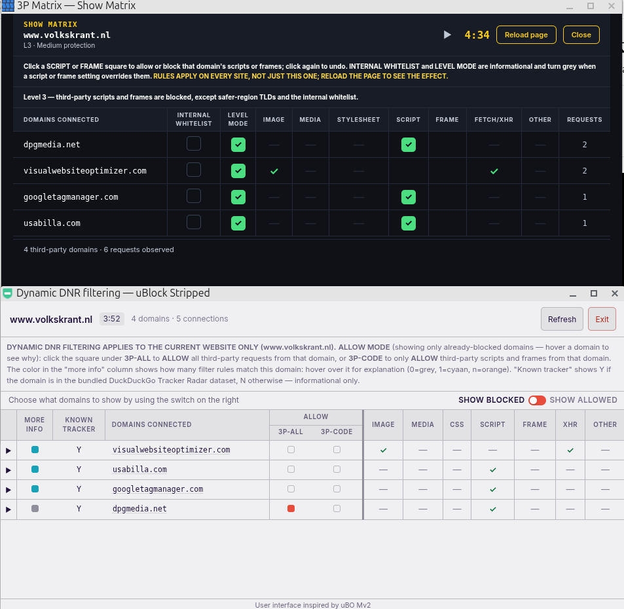
Task: Toggle the green SCRIPT square for googletagmanager.com in 3P Matrix
Action: (x=409, y=197)
